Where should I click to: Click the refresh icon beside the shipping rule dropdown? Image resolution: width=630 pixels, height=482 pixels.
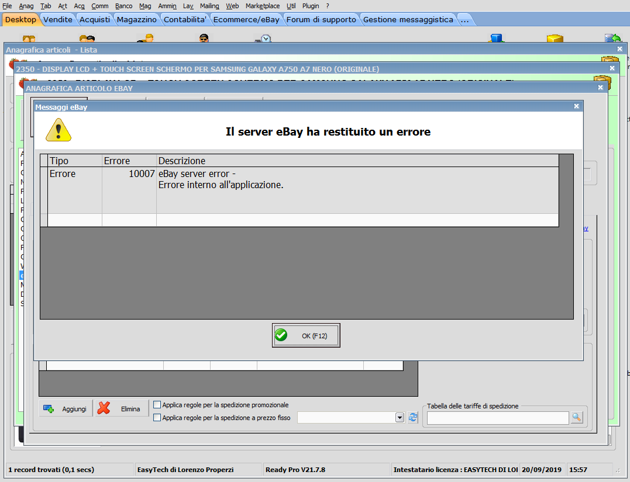[x=412, y=417]
